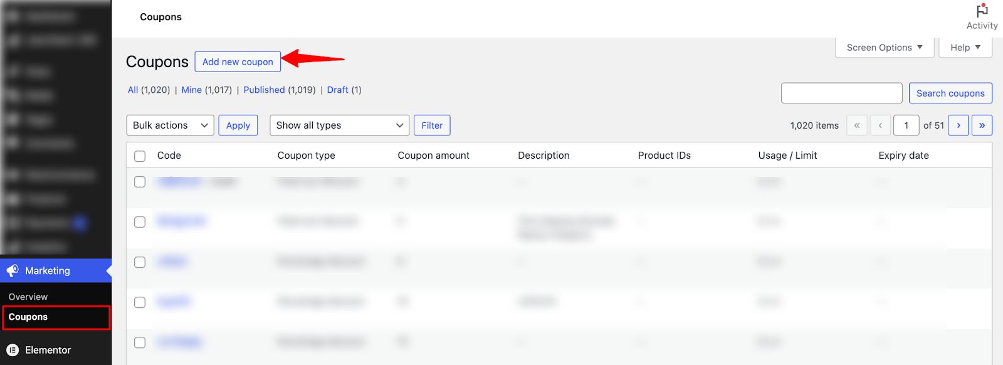Show Draft coupons link
This screenshot has width=1003, height=365.
[x=337, y=90]
